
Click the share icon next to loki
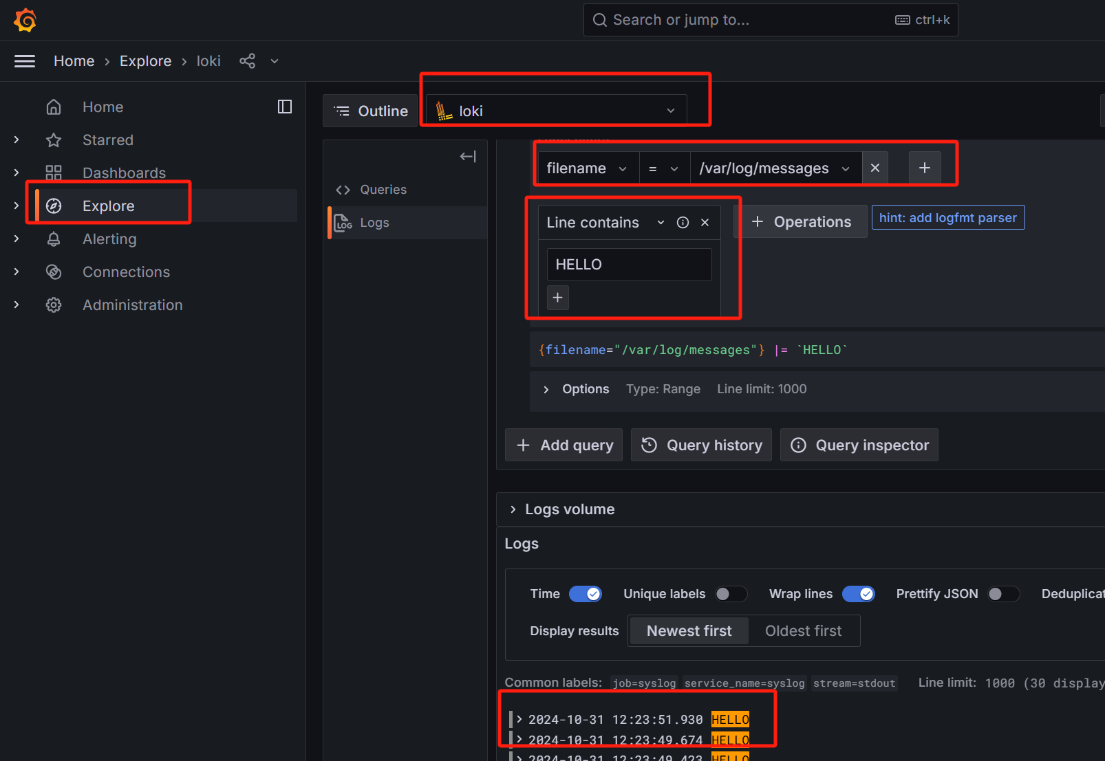point(247,61)
